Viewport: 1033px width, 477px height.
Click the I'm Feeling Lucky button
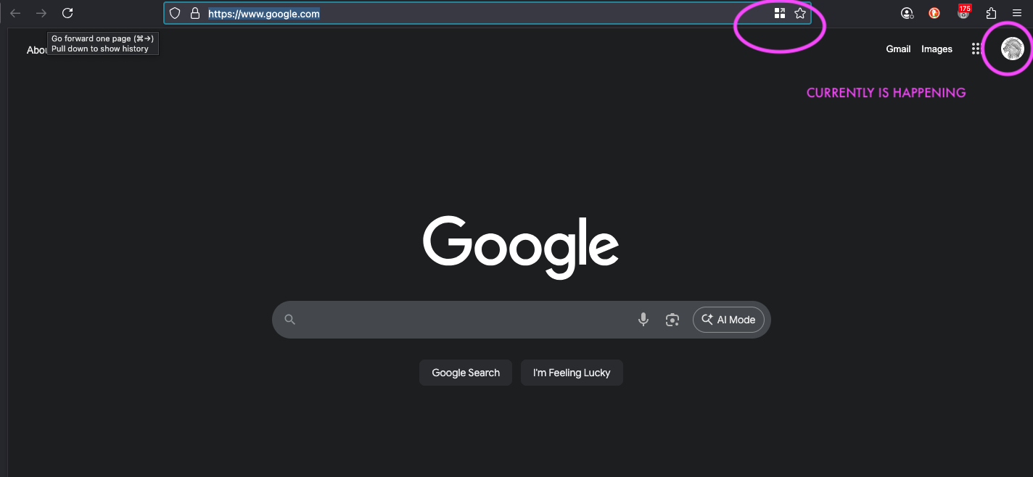(572, 373)
